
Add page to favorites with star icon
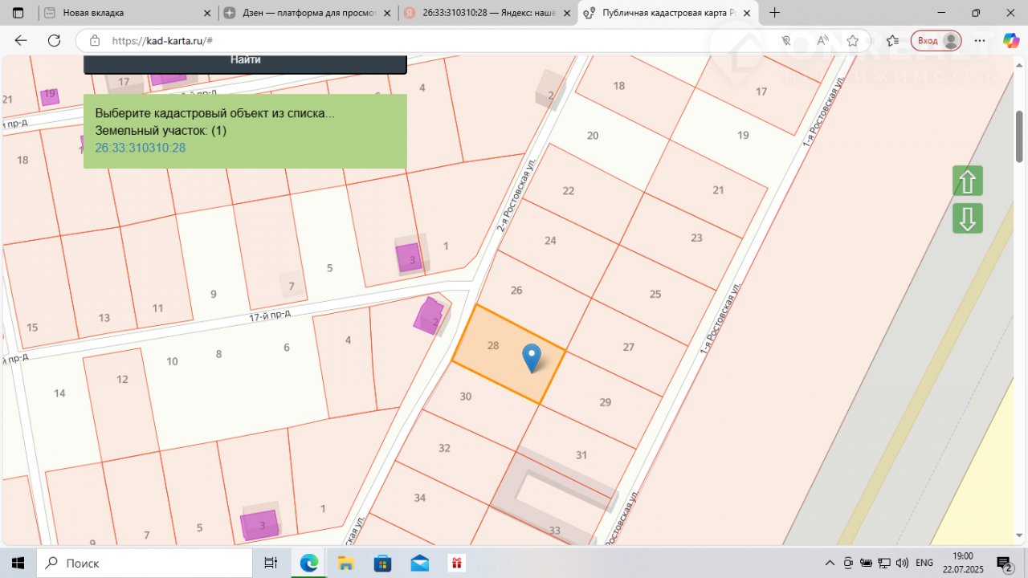853,41
